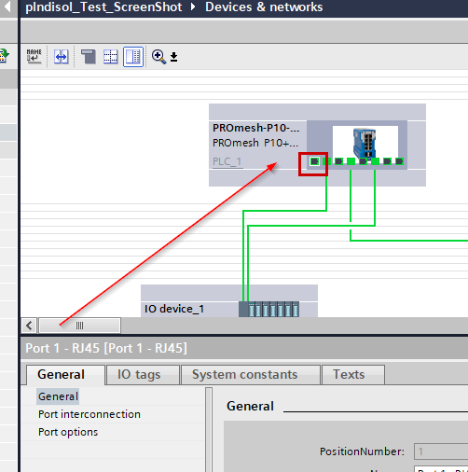Image resolution: width=468 pixels, height=472 pixels.
Task: Click the PositionNumber label
Action: (362, 451)
